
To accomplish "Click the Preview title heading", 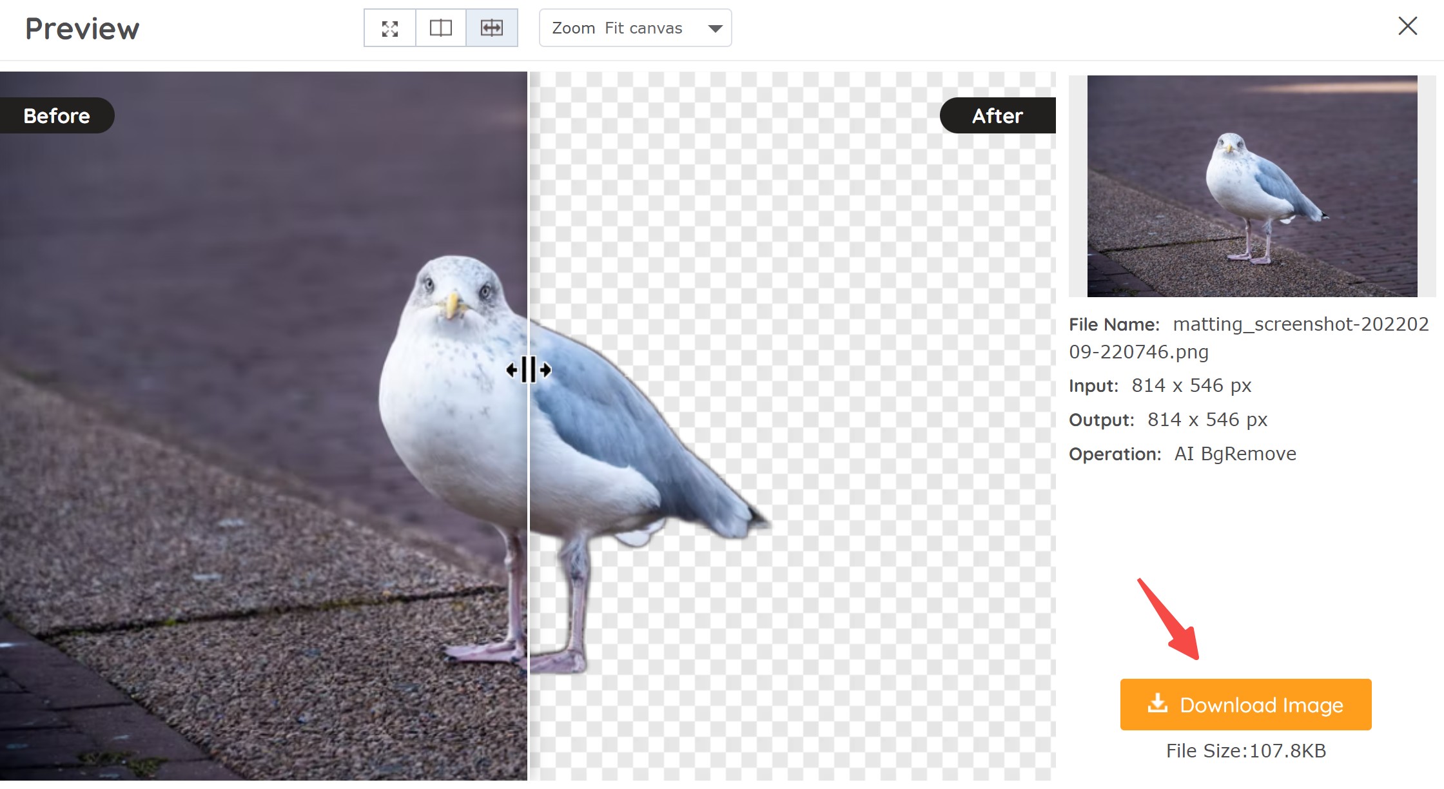I will pos(82,29).
